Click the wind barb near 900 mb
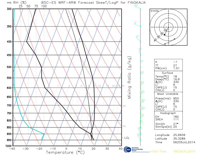Viewport: 206px width, 155px height. 139,134
